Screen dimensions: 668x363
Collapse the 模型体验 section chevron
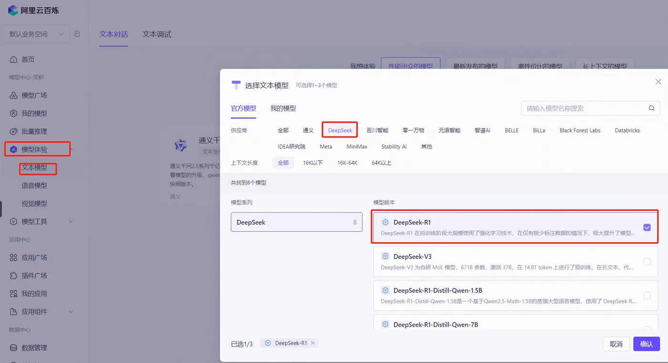point(71,150)
